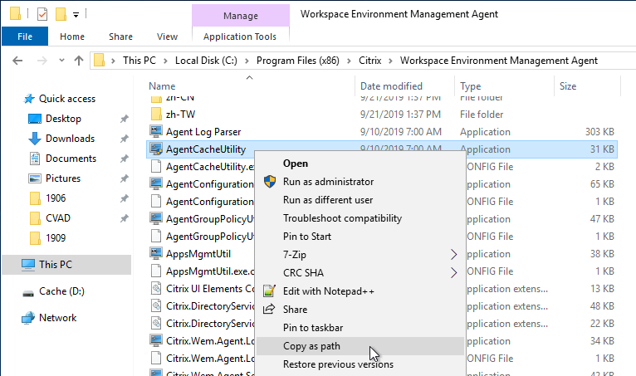Image resolution: width=636 pixels, height=376 pixels.
Task: Select the zh-TW folder
Action: 180,115
